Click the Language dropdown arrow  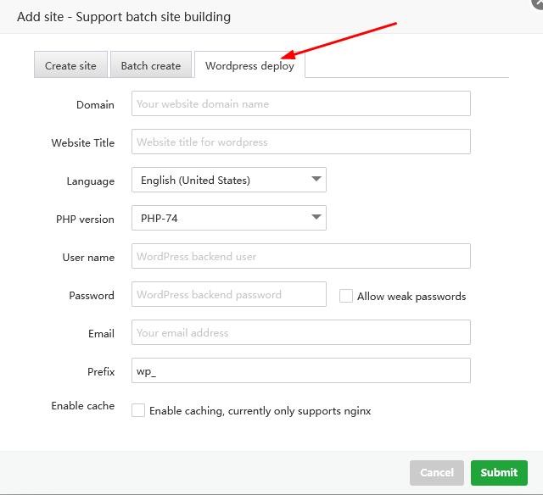pos(316,180)
